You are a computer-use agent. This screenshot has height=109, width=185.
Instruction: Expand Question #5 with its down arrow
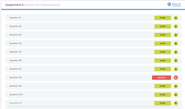176,52
